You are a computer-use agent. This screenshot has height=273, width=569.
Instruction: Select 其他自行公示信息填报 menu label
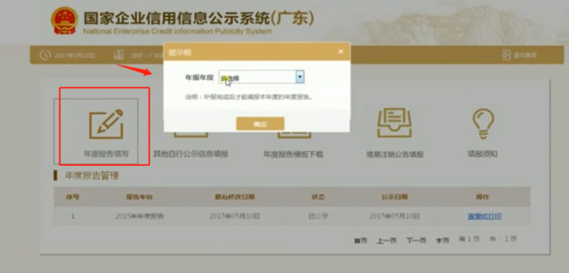pos(191,154)
